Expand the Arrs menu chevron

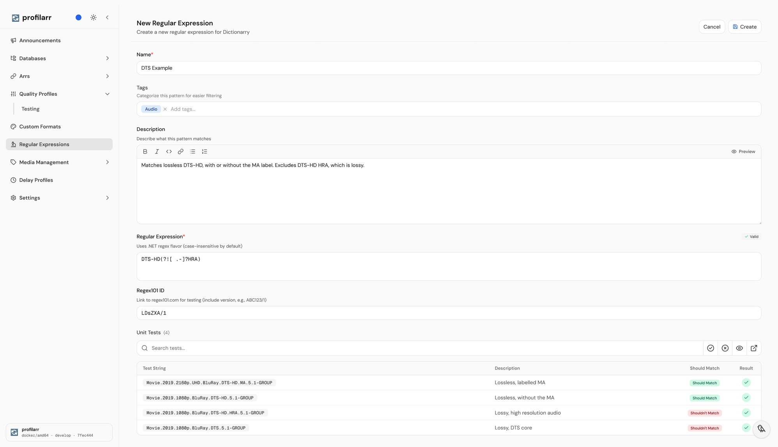[107, 76]
